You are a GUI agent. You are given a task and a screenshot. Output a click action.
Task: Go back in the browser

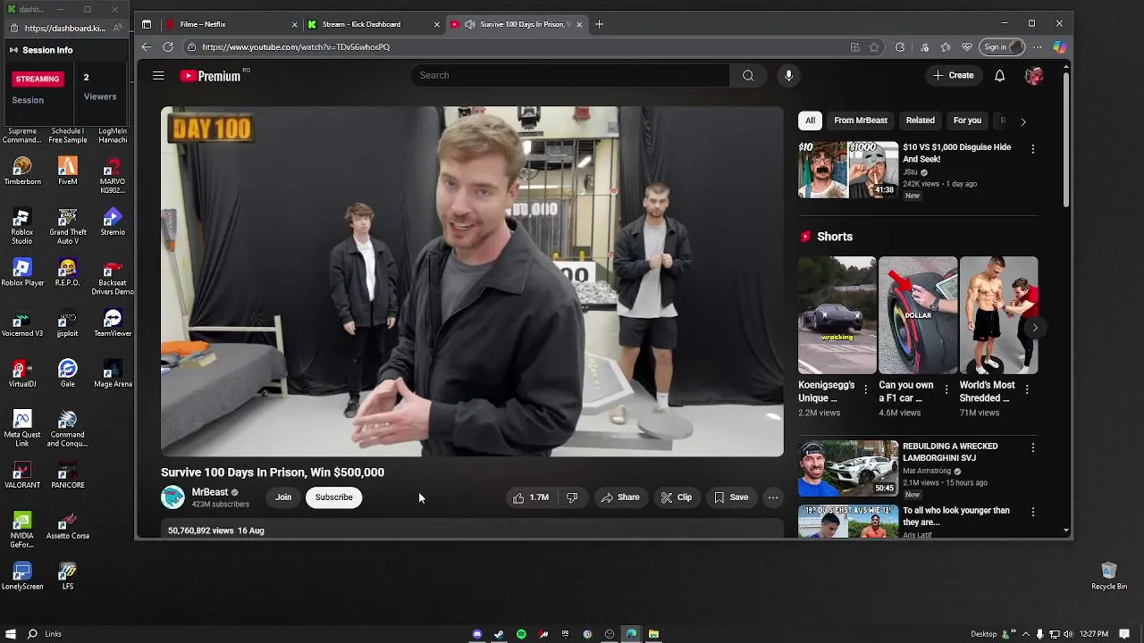point(147,47)
